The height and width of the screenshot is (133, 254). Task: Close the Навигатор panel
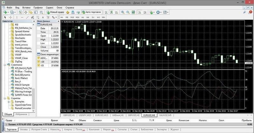pos(34,21)
